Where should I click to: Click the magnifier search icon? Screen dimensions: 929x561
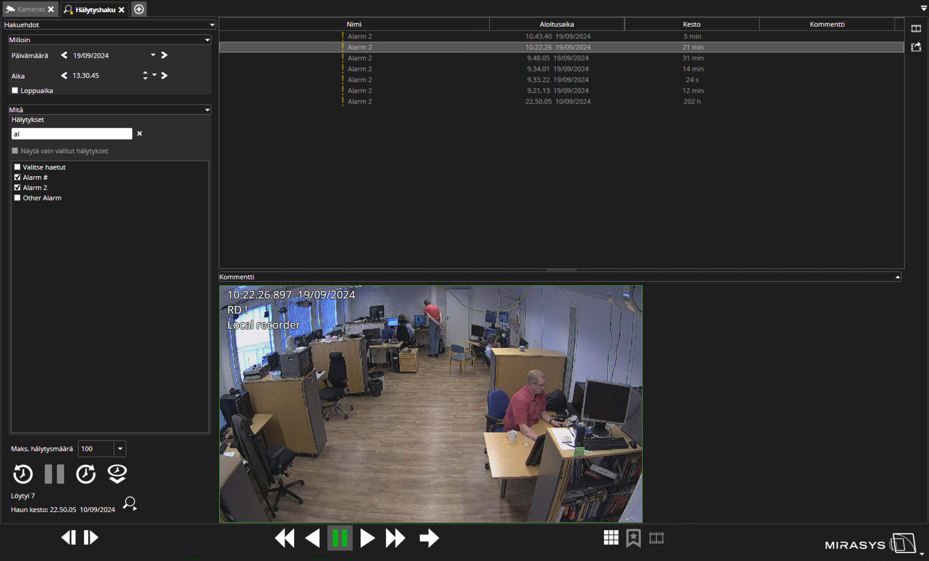click(130, 503)
